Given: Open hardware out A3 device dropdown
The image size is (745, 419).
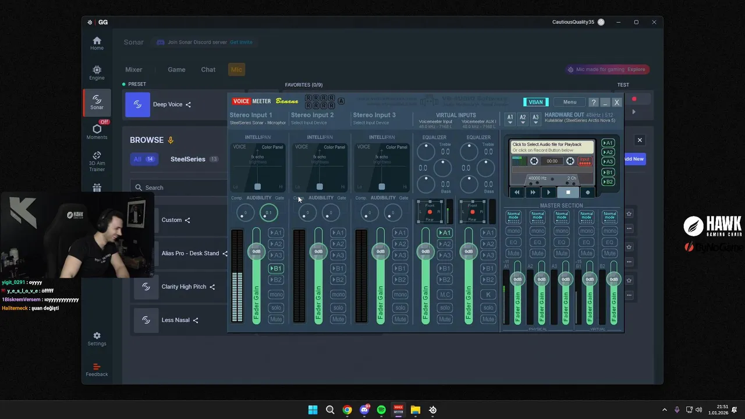Looking at the screenshot, I should [x=535, y=119].
